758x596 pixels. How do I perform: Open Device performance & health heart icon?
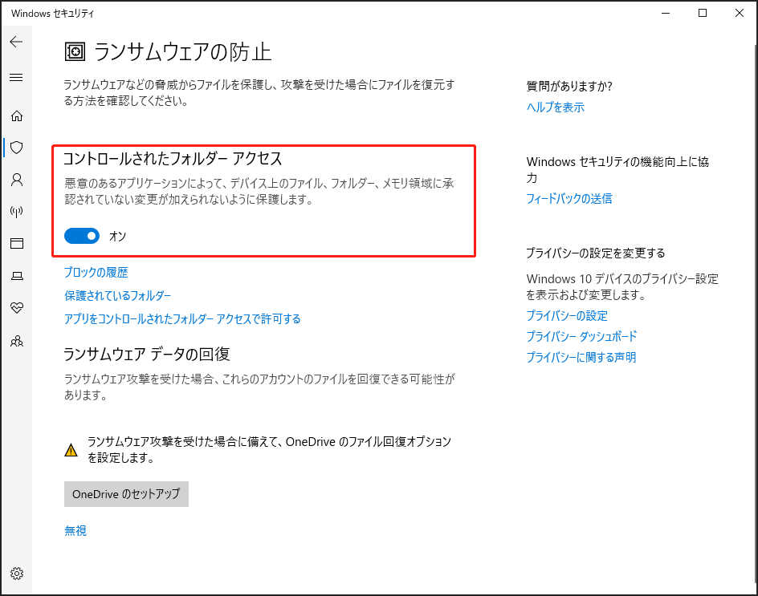[17, 308]
